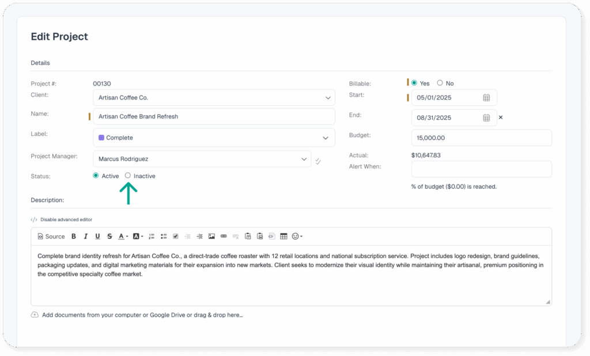Screen dimensions: 590x356
Task: Click checkmark icon beside Project Manager
Action: click(318, 161)
